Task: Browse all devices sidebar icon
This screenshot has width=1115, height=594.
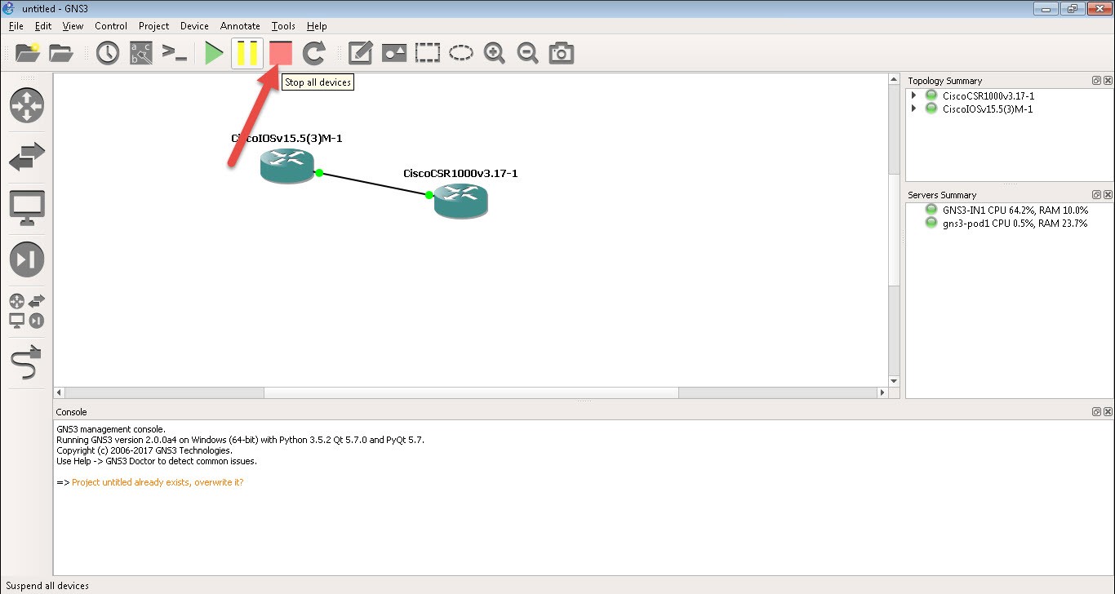Action: click(x=27, y=311)
